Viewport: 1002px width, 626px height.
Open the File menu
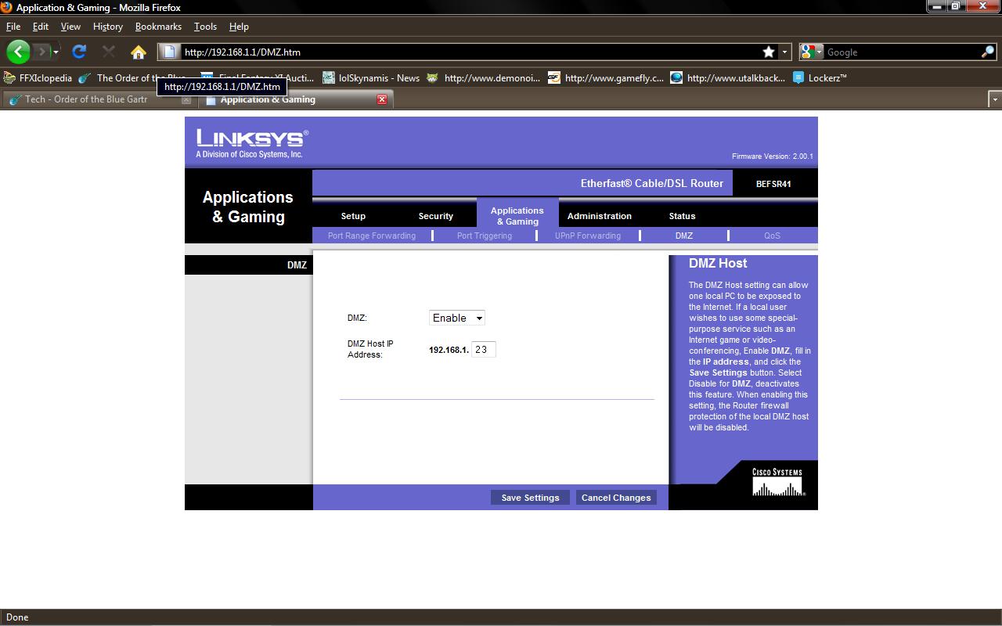pyautogui.click(x=13, y=26)
